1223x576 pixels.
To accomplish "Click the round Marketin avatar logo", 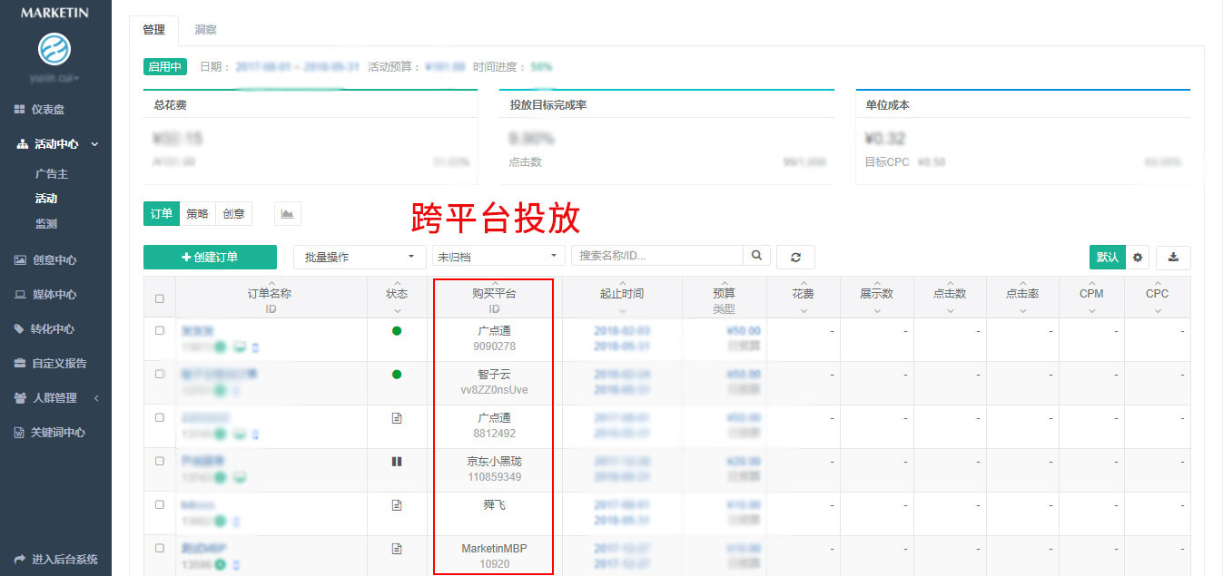I will [x=54, y=48].
